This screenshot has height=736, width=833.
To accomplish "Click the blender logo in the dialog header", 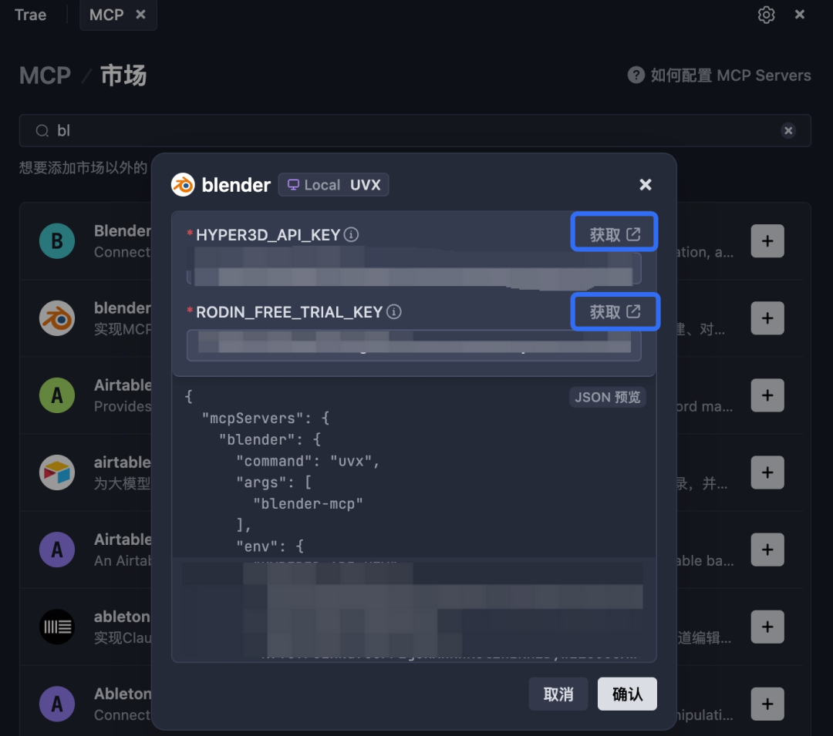I will tap(184, 184).
